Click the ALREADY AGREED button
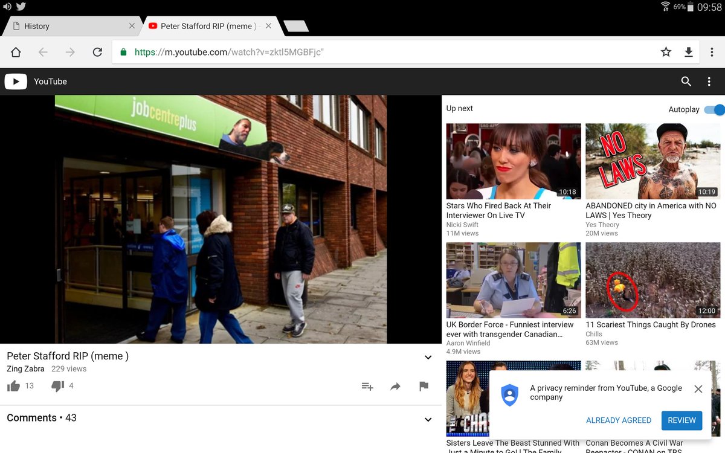Image resolution: width=725 pixels, height=453 pixels. tap(619, 420)
